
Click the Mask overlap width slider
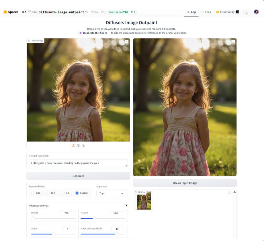pyautogui.click(x=103, y=234)
